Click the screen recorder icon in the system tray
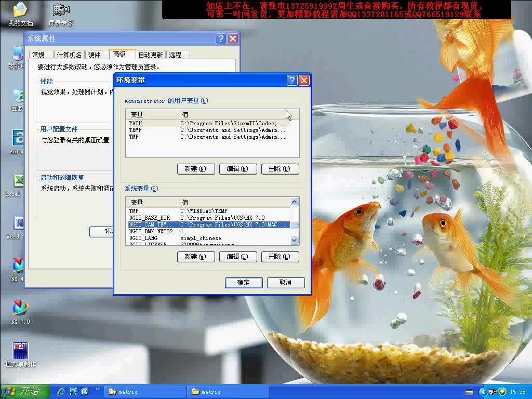The image size is (532, 399). [493, 392]
